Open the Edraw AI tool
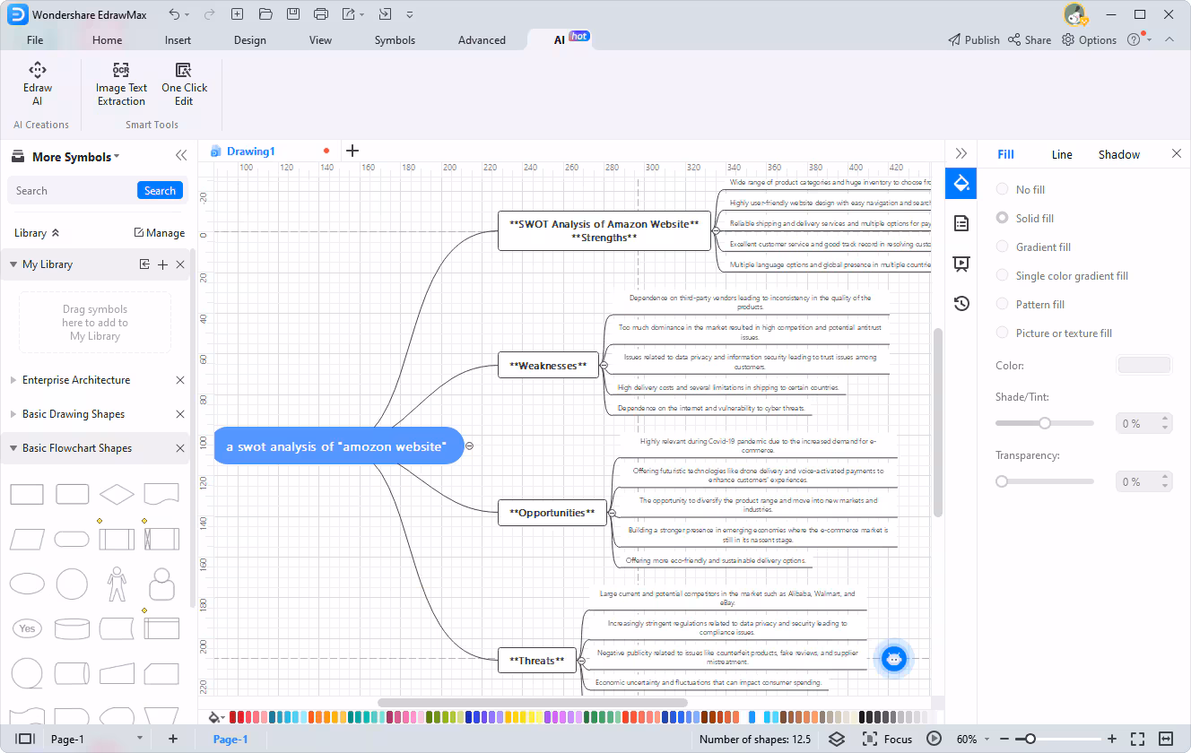Image resolution: width=1191 pixels, height=753 pixels. [37, 84]
